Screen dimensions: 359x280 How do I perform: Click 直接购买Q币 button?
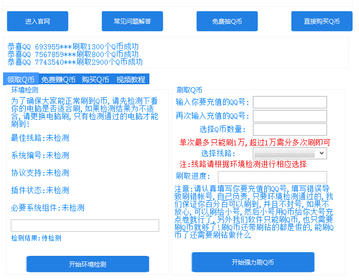point(322,21)
